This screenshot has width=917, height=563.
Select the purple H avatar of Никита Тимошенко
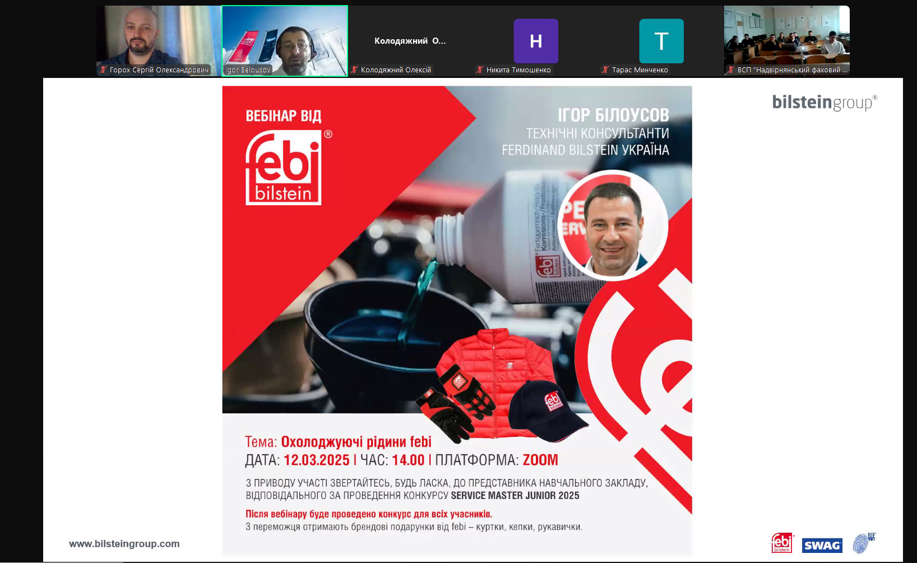tap(536, 41)
